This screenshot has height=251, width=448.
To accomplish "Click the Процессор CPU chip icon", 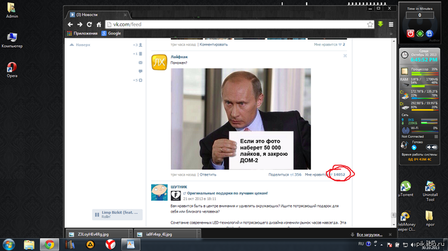I will click(404, 71).
